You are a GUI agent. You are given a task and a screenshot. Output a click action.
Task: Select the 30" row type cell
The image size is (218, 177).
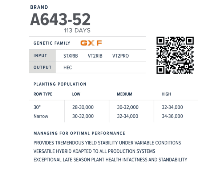pos(38,107)
